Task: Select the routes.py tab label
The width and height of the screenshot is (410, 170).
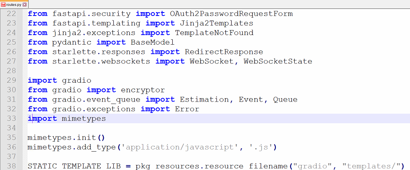Action: tap(14, 4)
